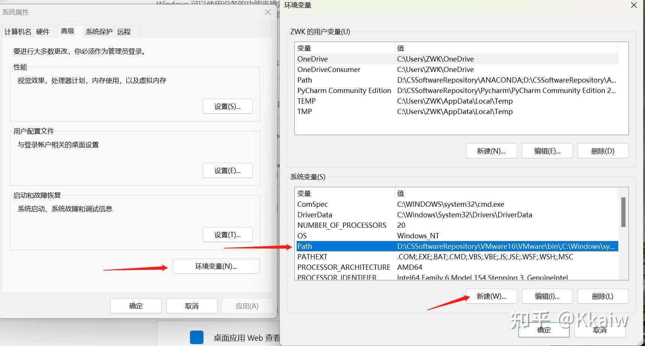This screenshot has width=645, height=346.
Task: Select the TMP user variable
Action: coord(457,111)
